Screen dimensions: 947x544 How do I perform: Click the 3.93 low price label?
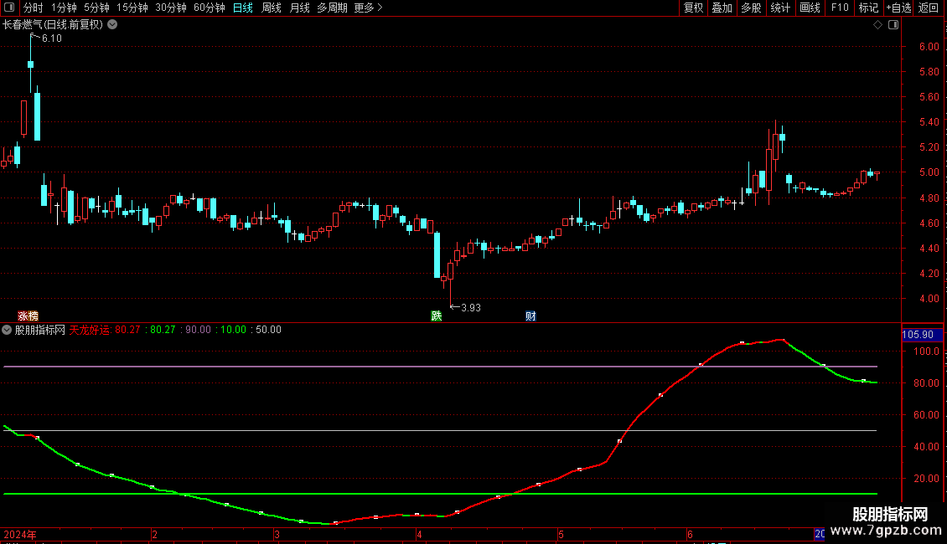[x=470, y=308]
